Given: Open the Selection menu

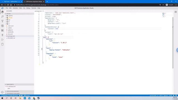Looking at the screenshot, I should pyautogui.click(x=15, y=8).
